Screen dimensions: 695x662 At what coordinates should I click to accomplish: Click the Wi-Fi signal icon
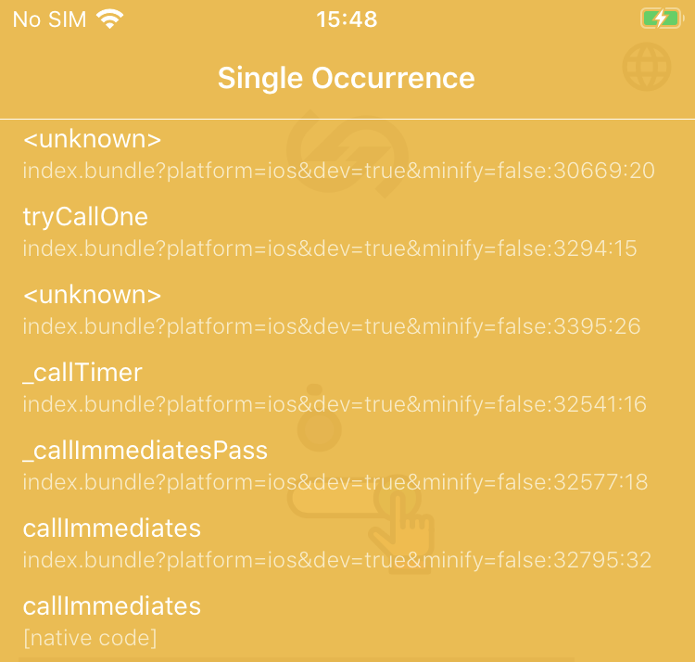pos(110,19)
